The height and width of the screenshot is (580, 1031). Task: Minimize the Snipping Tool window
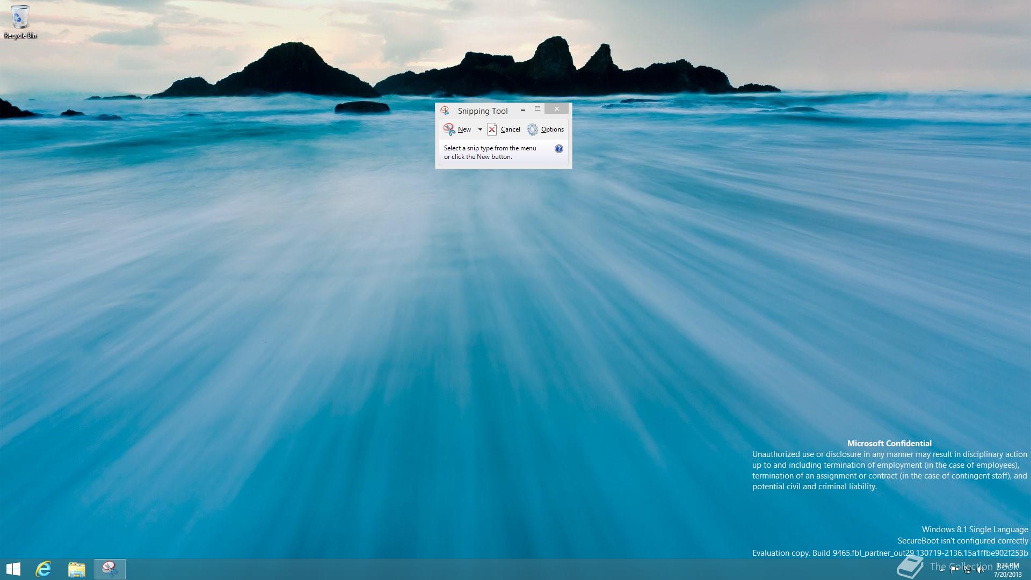pos(522,110)
